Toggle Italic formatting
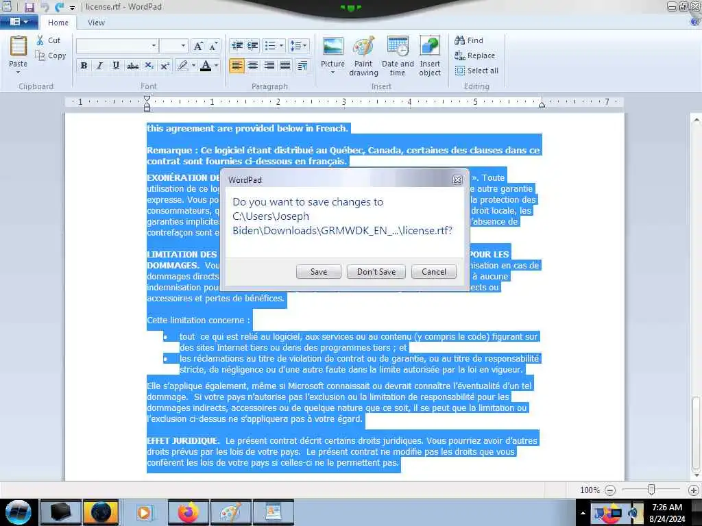This screenshot has height=526, width=702. tap(100, 66)
